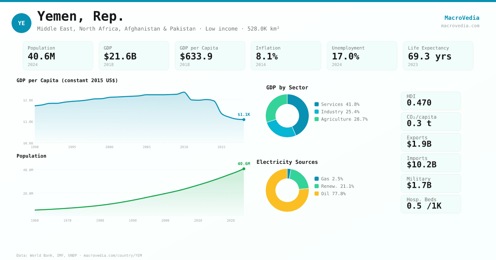Image resolution: width=496 pixels, height=260 pixels.
Task: Click the Military $1.7B tile
Action: tap(431, 183)
